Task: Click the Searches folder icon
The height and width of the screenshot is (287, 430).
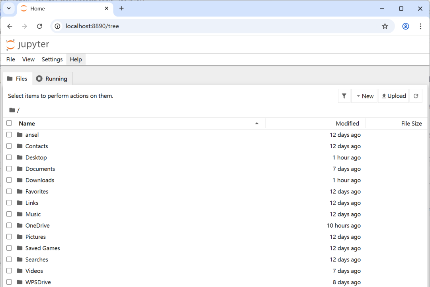Action: pos(20,259)
